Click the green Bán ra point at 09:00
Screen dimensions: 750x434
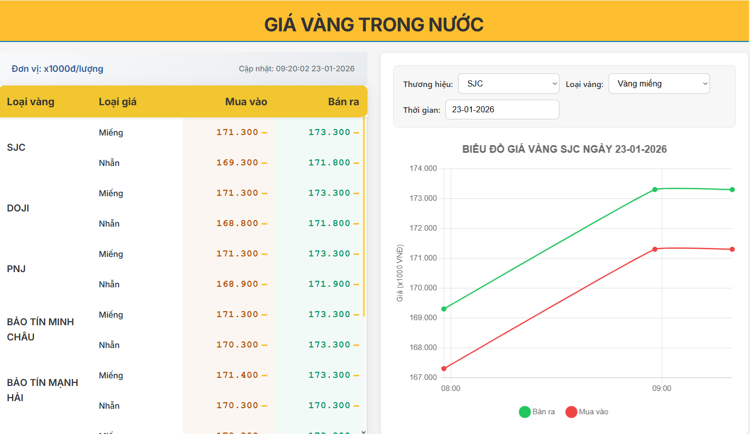click(x=655, y=190)
